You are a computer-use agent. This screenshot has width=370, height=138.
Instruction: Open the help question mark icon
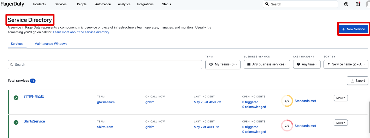pyautogui.click(x=346, y=4)
